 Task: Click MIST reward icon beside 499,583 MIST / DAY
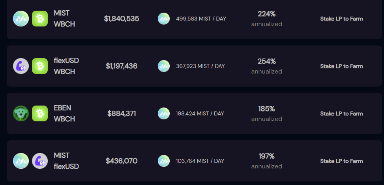(x=164, y=19)
